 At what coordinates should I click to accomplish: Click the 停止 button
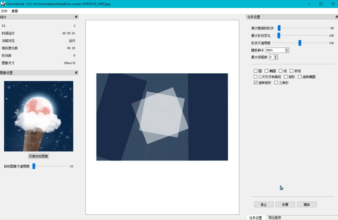coord(264,204)
